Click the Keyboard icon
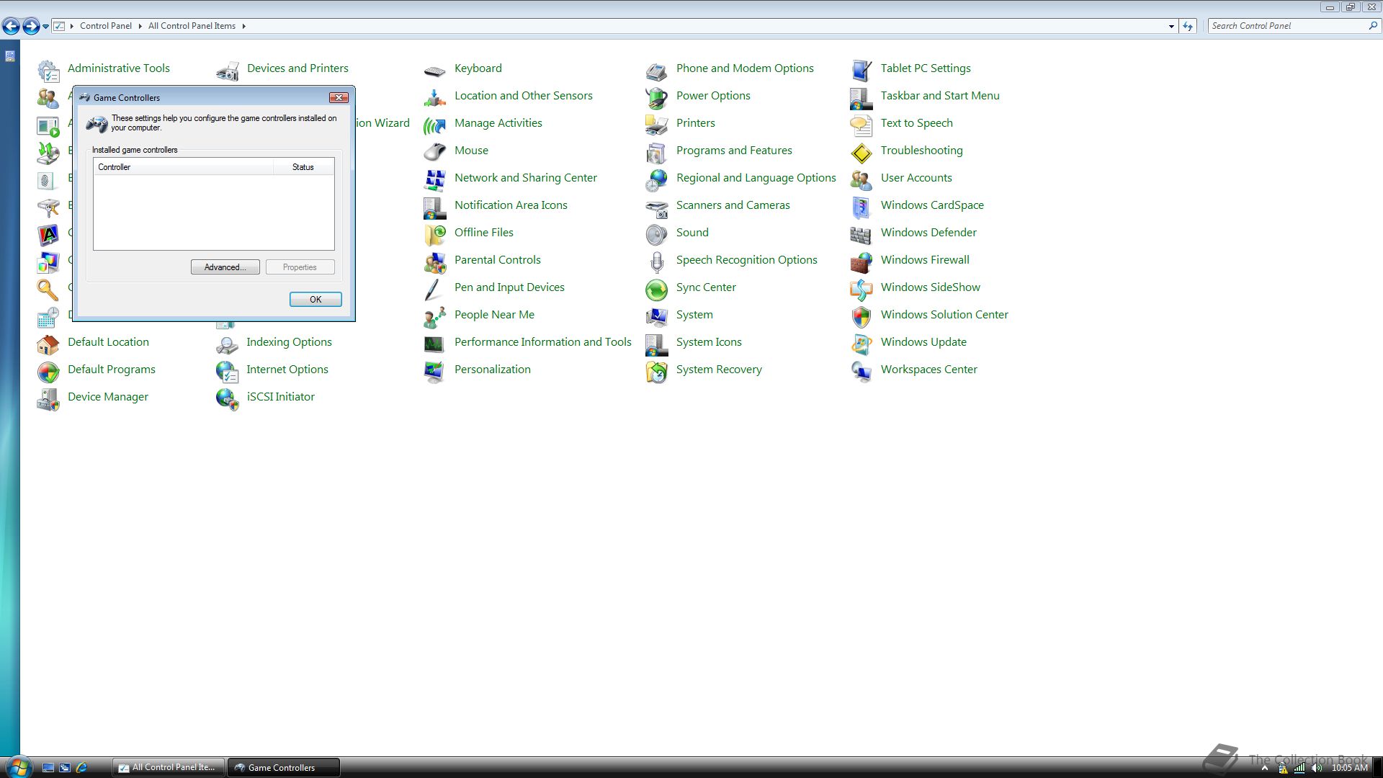Viewport: 1383px width, 778px height. click(435, 71)
